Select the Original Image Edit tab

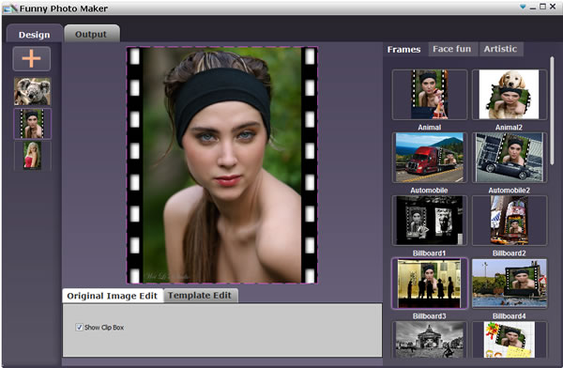click(112, 296)
